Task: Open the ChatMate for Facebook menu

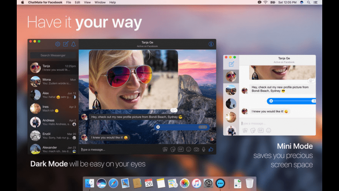Action: (x=45, y=2)
